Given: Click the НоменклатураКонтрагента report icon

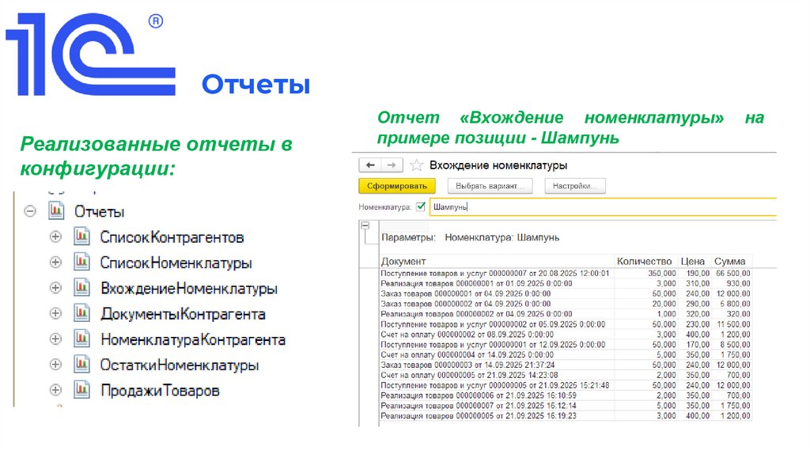Looking at the screenshot, I should tap(81, 339).
